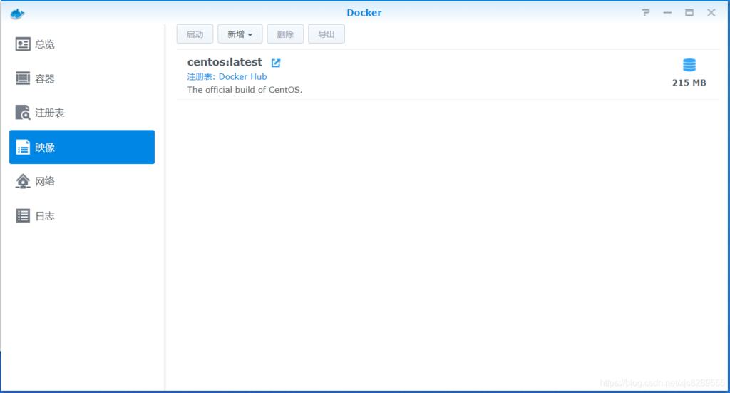Open the help question mark icon
This screenshot has width=730, height=393.
pos(645,13)
